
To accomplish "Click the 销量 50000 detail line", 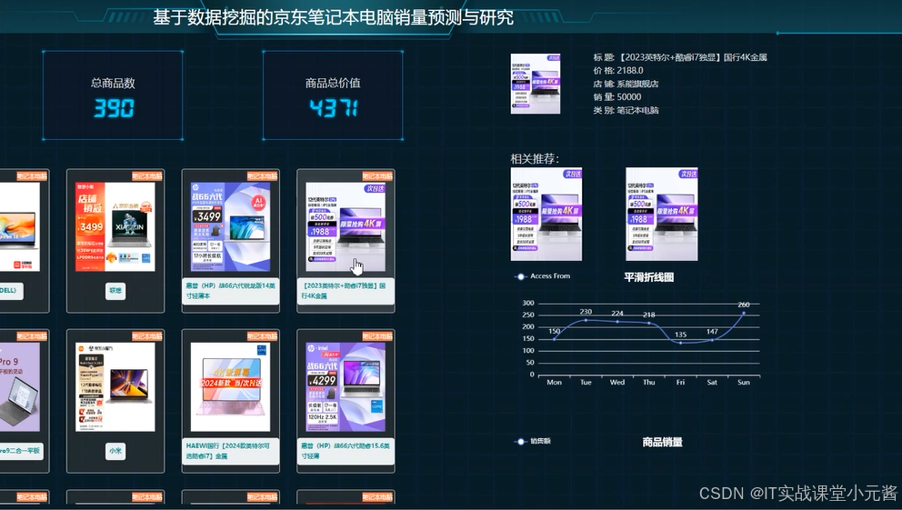I will click(617, 97).
